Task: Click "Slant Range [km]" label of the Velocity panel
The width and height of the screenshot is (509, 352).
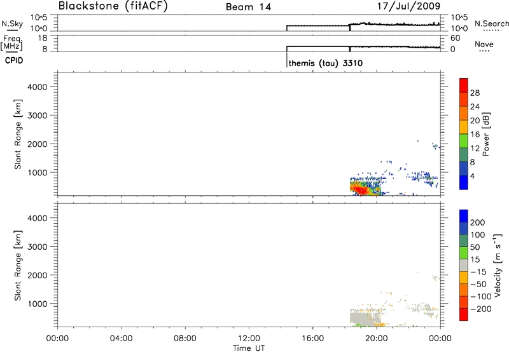Action: coord(18,266)
